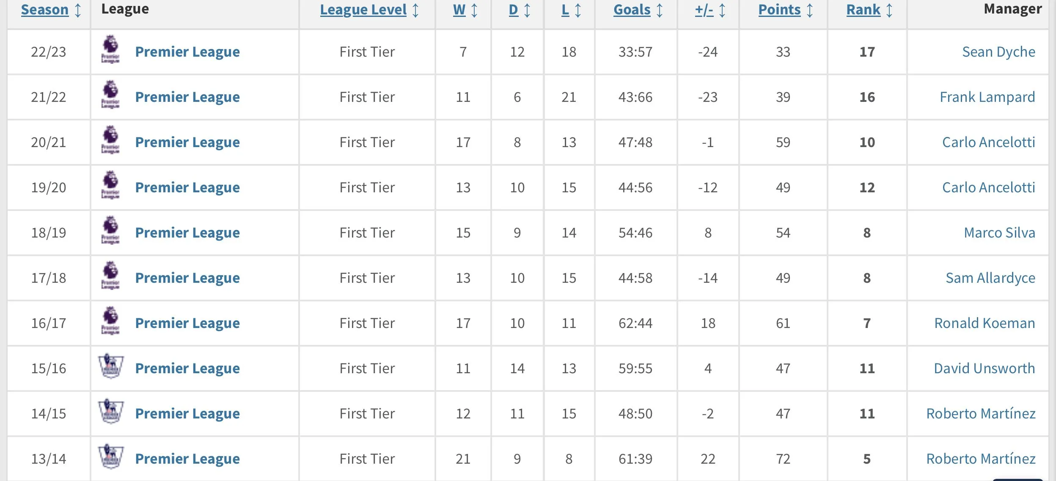The width and height of the screenshot is (1056, 481).
Task: Sort the table by Goals column
Action: click(632, 10)
